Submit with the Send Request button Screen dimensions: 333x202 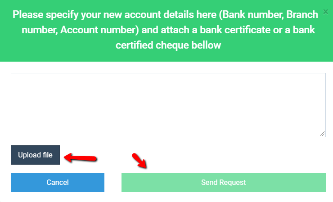223,183
